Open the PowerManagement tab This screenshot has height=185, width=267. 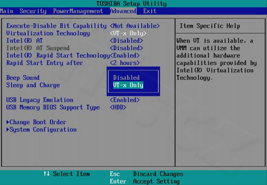tap(78, 11)
